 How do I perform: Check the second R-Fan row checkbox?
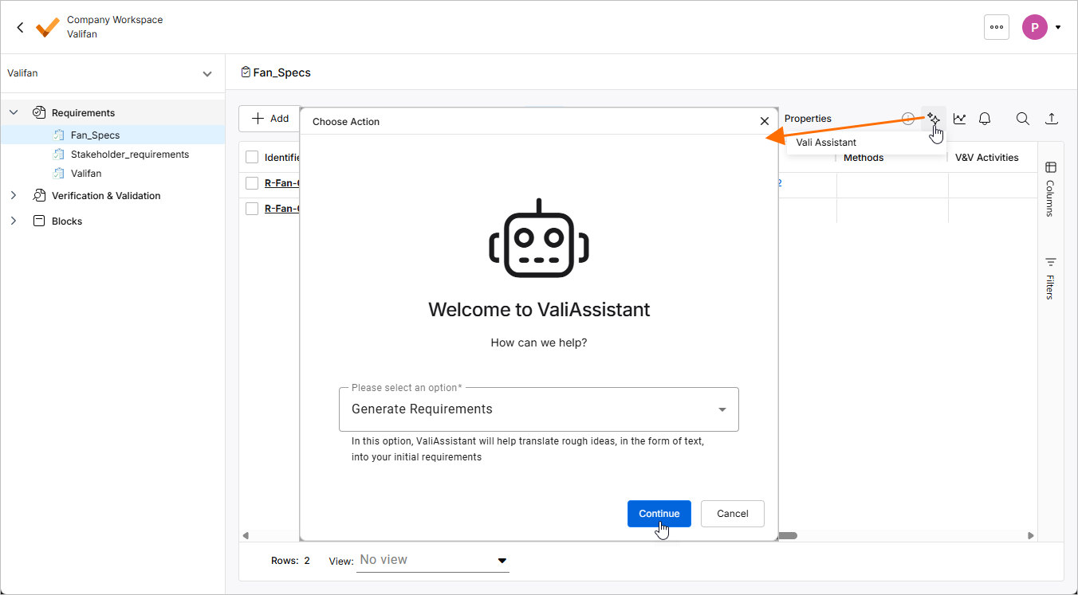pos(252,209)
